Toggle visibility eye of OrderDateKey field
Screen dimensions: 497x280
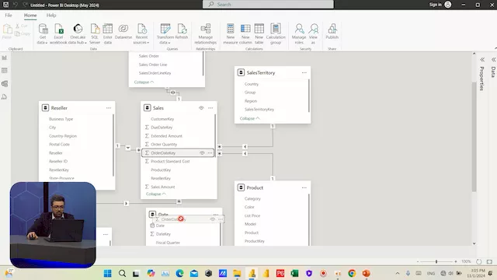(x=202, y=153)
